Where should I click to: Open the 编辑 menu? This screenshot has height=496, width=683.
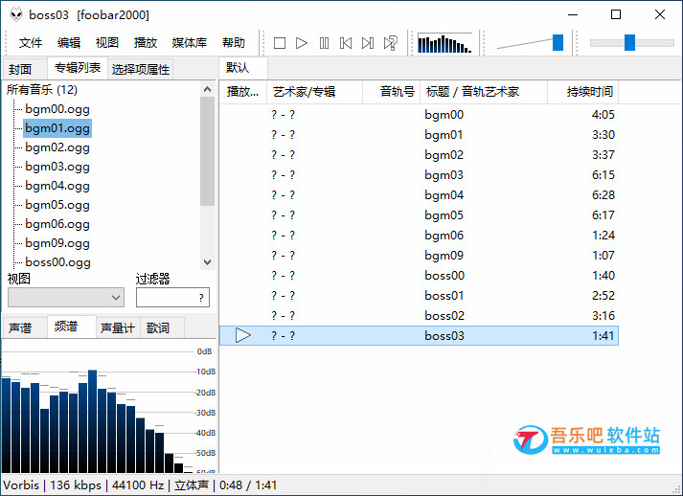pos(69,43)
